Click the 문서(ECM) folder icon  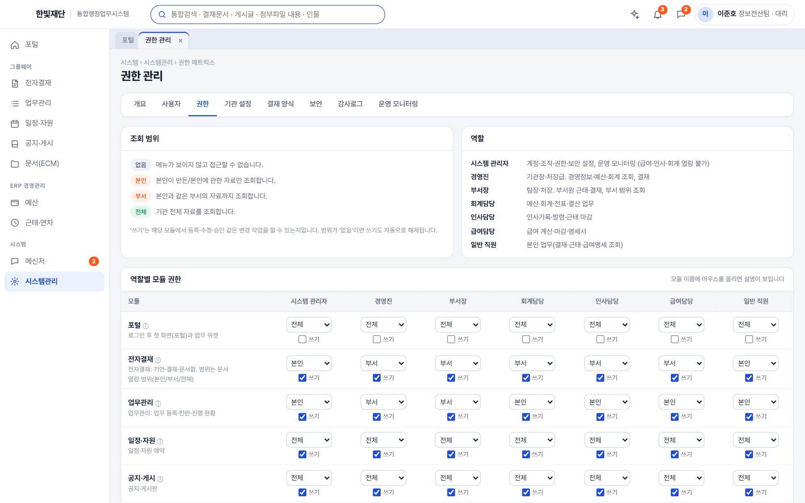15,164
